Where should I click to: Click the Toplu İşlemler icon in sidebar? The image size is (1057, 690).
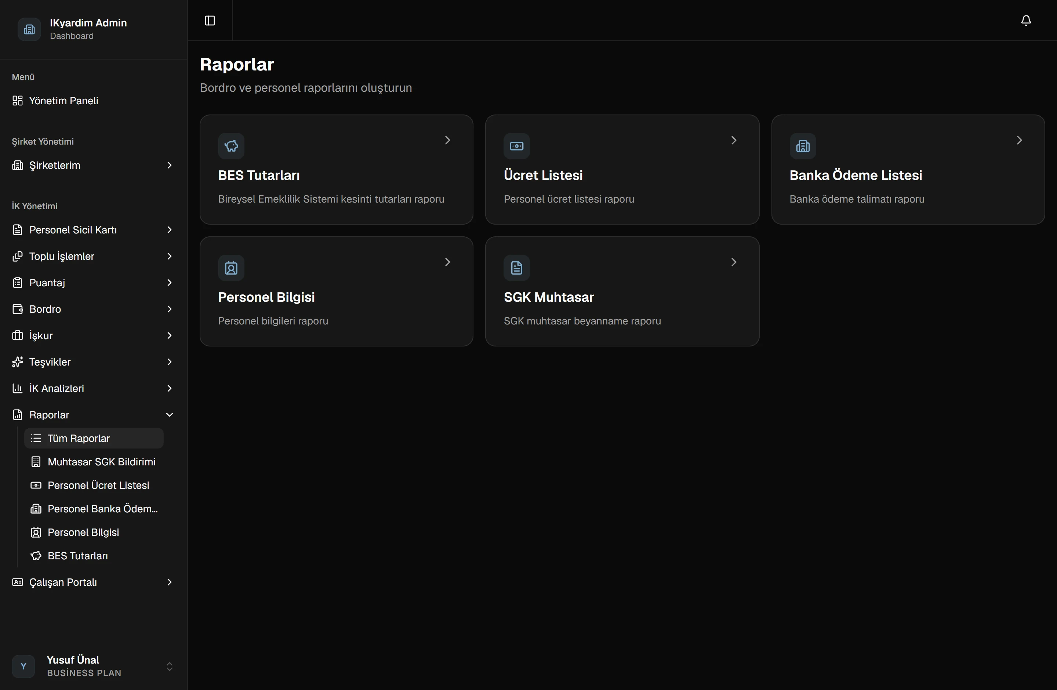point(17,256)
